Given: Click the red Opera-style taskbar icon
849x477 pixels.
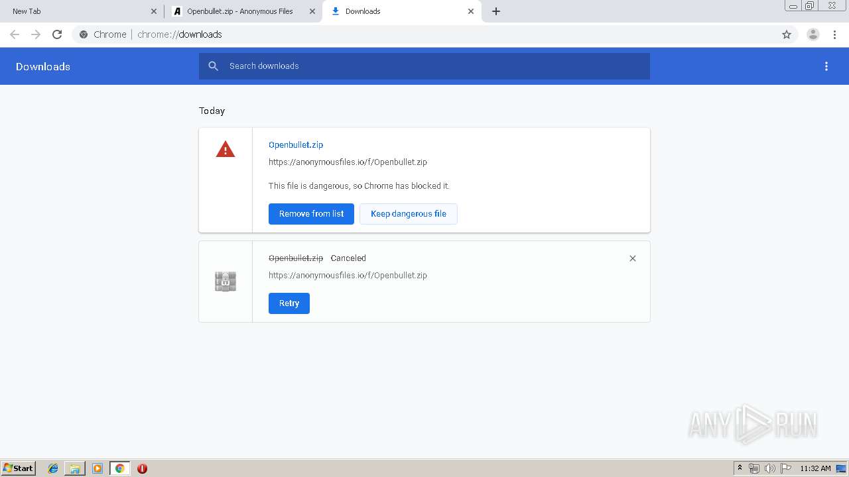Looking at the screenshot, I should click(142, 468).
